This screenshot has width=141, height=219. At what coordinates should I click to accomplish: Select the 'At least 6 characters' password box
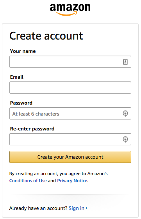[70, 113]
